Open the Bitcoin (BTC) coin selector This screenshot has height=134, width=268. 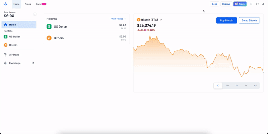[149, 20]
